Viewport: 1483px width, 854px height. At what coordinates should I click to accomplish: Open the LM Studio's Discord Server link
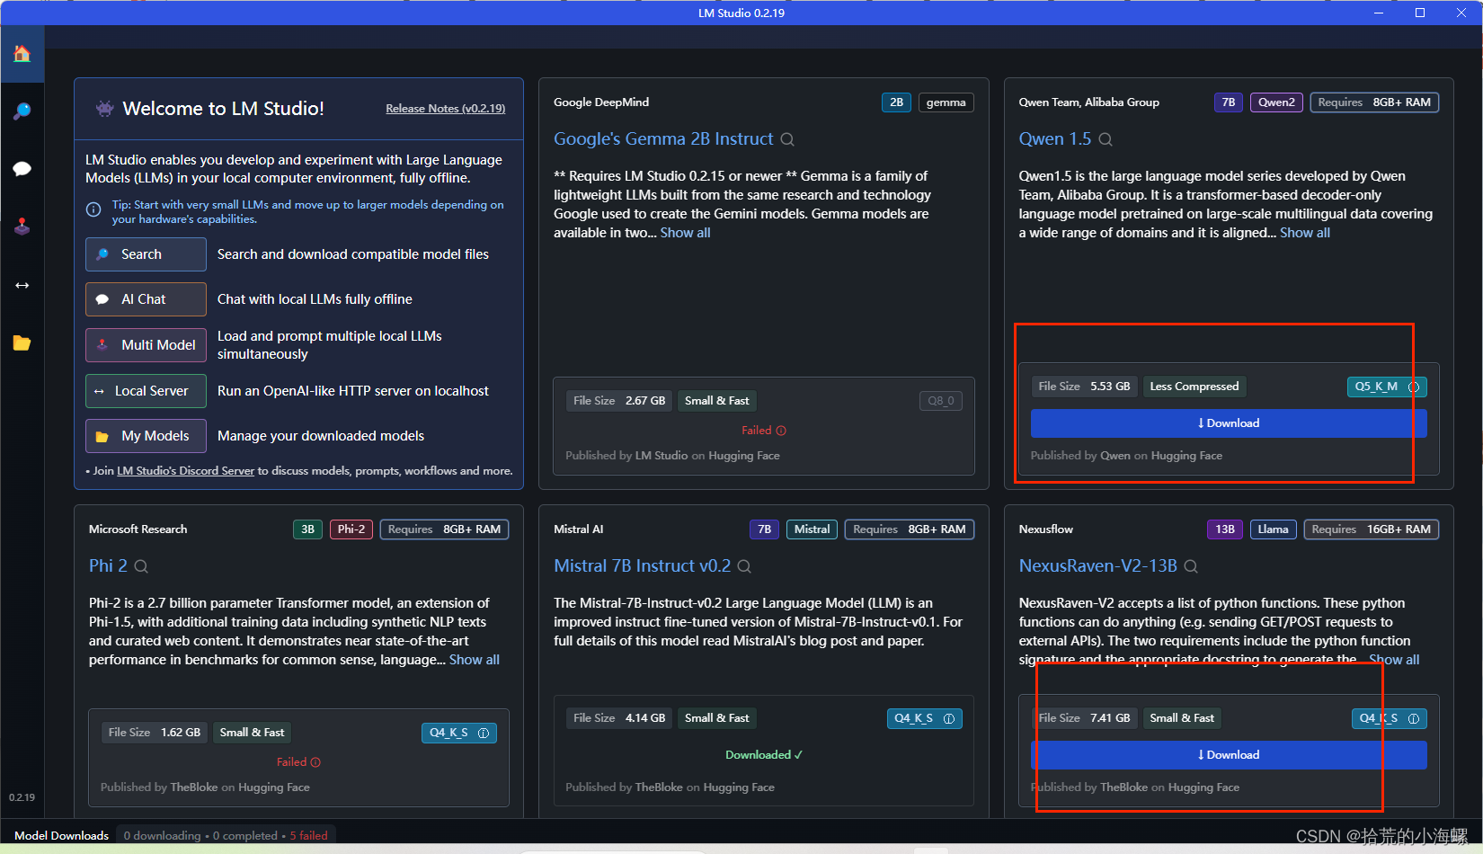[186, 471]
